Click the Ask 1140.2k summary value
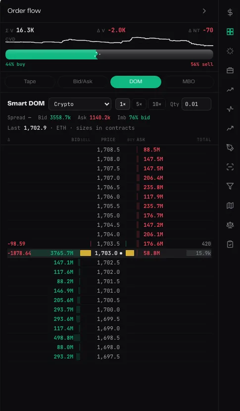Screen dimensions: 240x411 [100, 117]
